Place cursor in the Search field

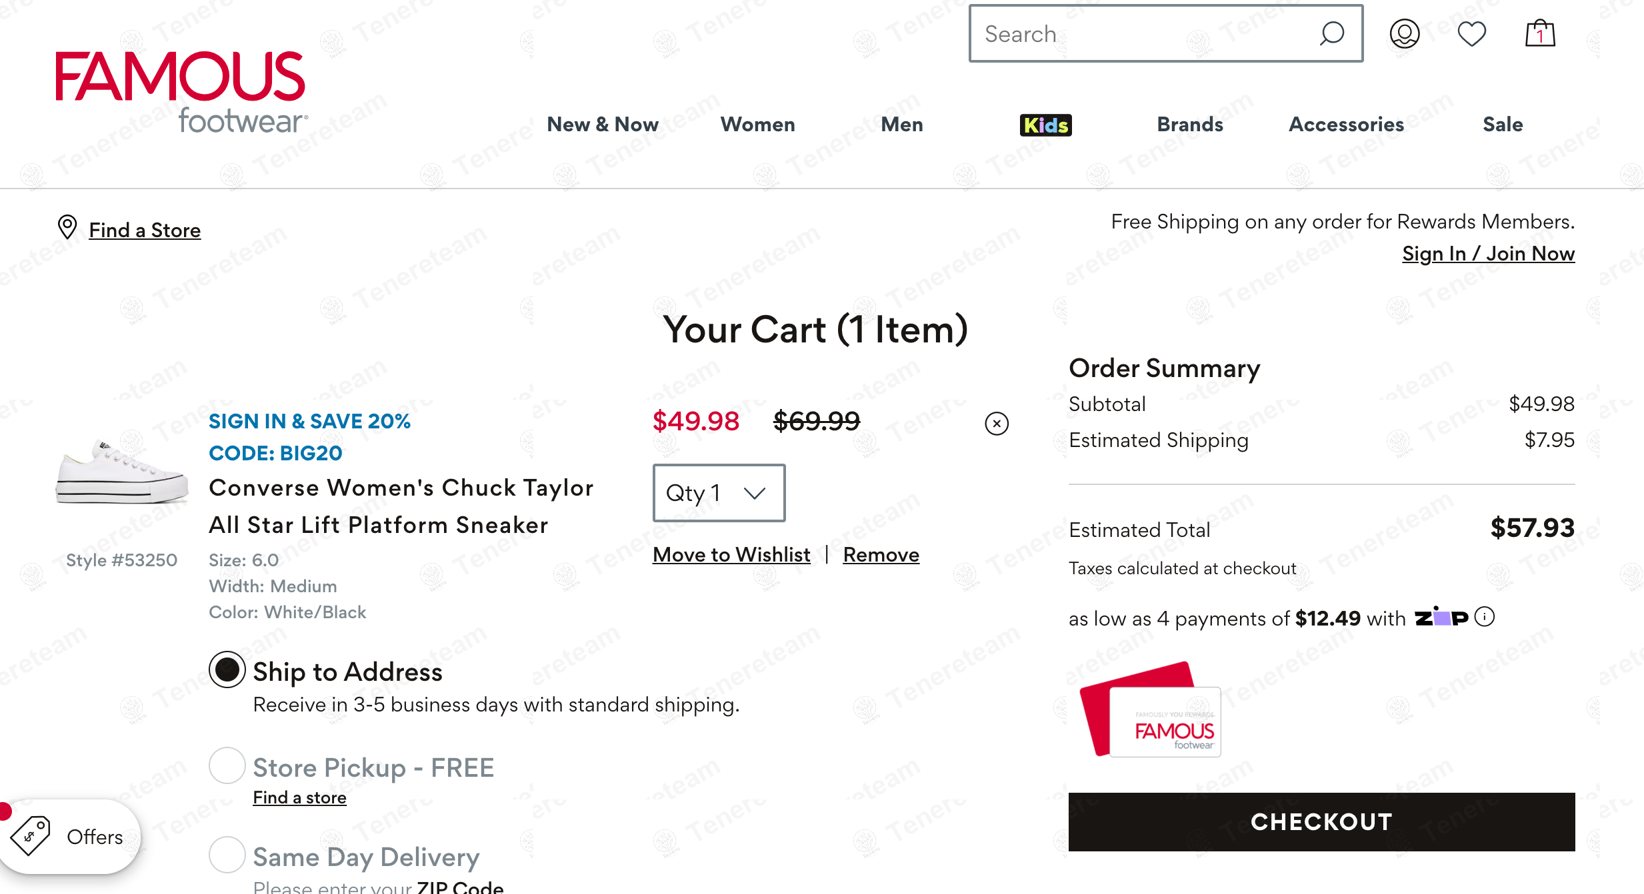[1133, 34]
